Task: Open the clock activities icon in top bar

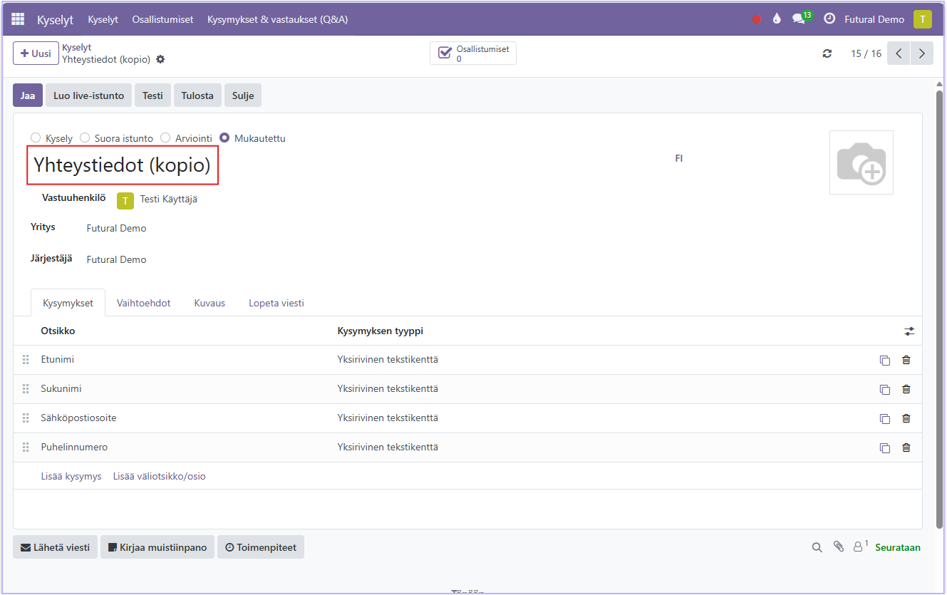Action: pos(829,19)
